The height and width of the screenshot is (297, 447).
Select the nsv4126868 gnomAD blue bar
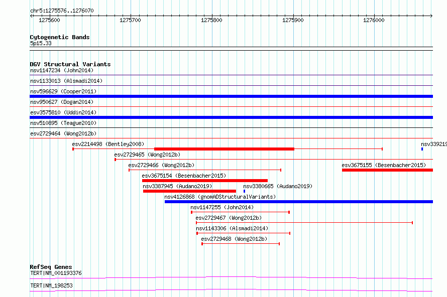[299, 202]
